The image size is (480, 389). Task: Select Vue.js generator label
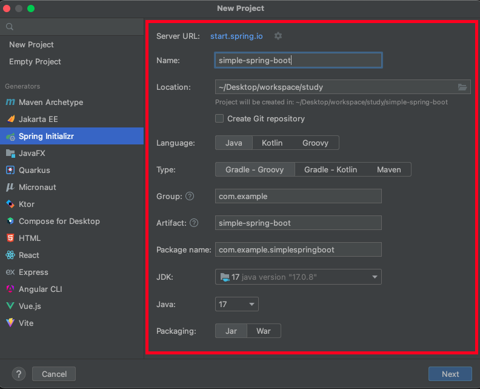point(30,306)
